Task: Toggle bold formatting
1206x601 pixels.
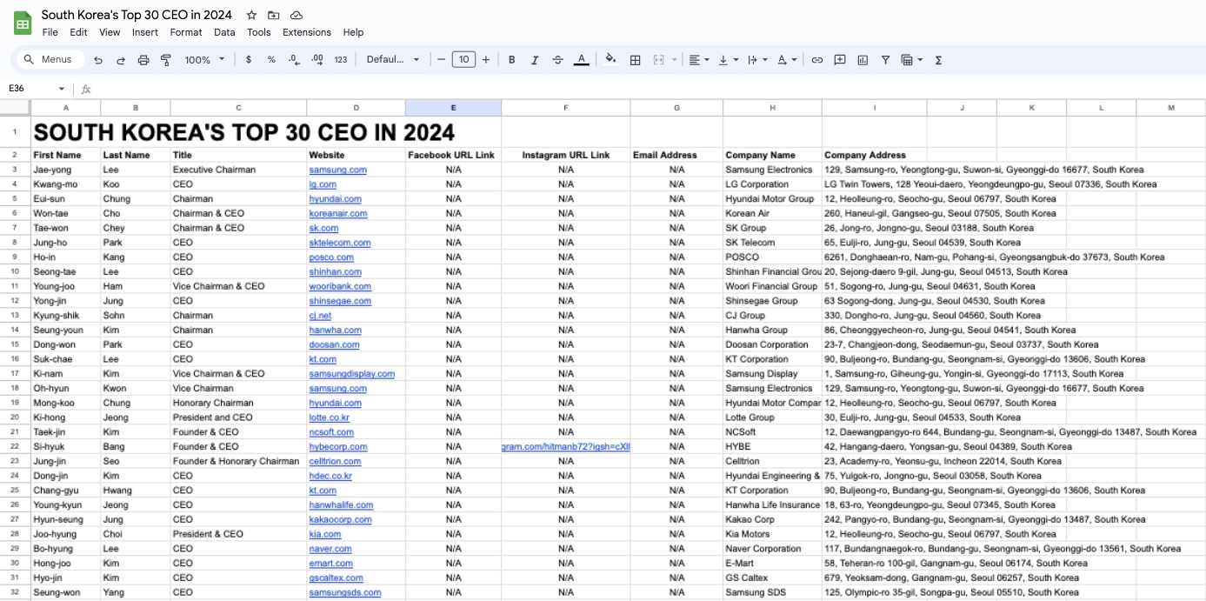Action: 512,60
